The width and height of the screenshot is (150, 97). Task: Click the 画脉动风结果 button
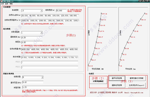pyautogui.click(x=117, y=85)
